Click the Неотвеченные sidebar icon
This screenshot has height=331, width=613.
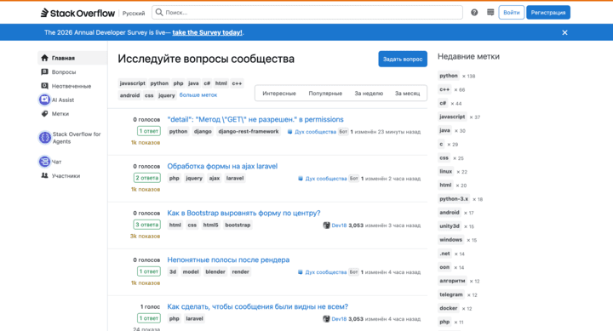44,86
